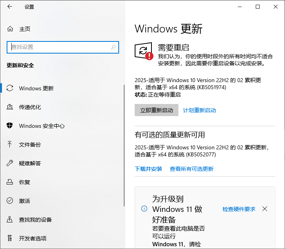Close the 设置 window
Screen dimensions: 285x249
click(276, 7)
